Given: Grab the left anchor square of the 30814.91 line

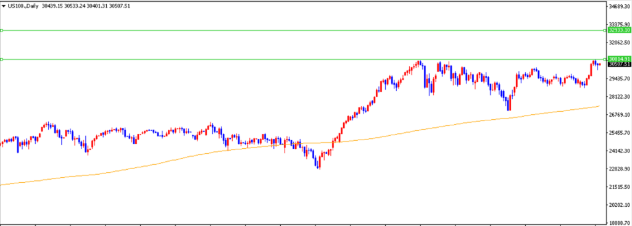Looking at the screenshot, I should tap(2, 59).
